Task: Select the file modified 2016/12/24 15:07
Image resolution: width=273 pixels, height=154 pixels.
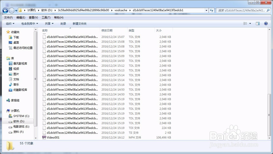Action: [x=106, y=37]
